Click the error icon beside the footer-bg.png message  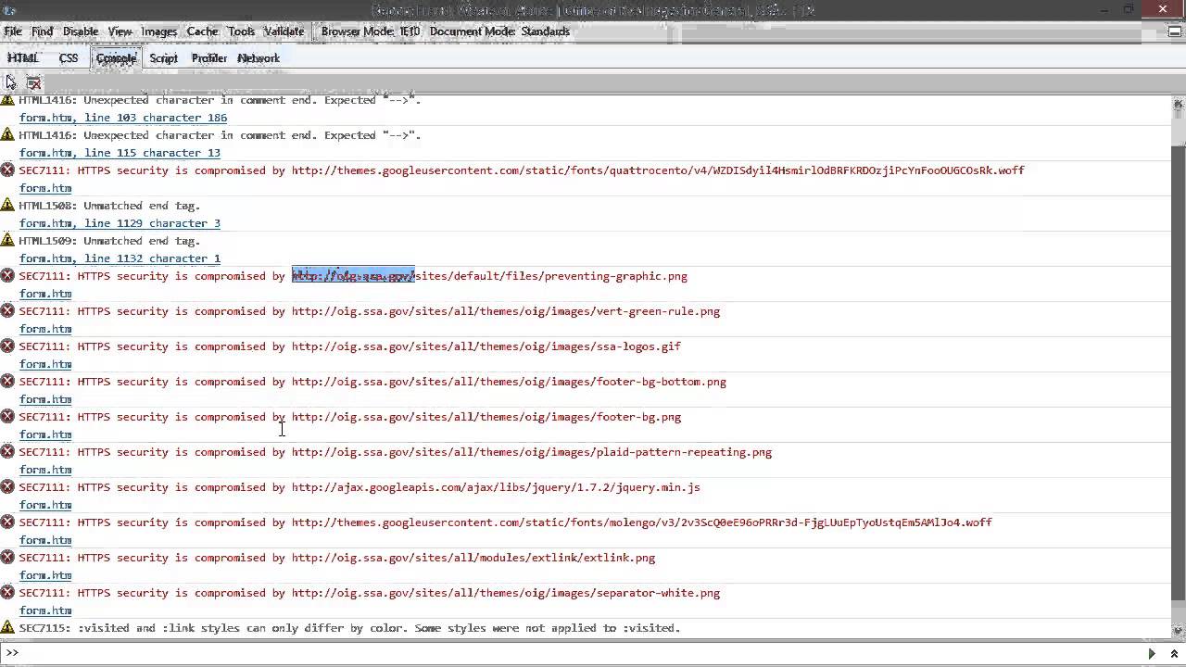coord(7,417)
